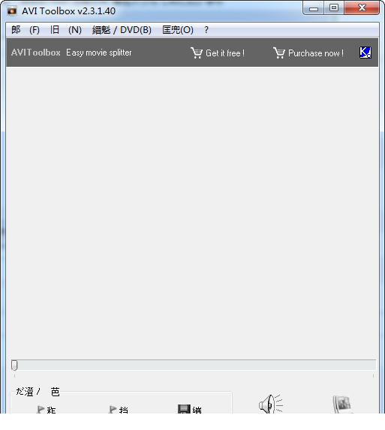Open the (F) file menu
385x430 pixels.
coord(26,29)
